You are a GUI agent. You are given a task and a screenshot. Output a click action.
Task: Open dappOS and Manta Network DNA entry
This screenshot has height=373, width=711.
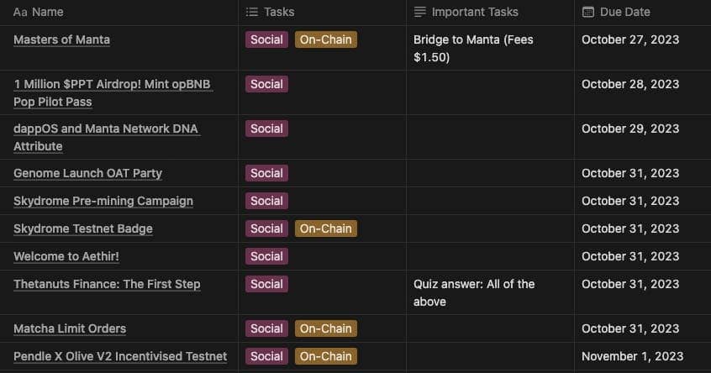106,137
